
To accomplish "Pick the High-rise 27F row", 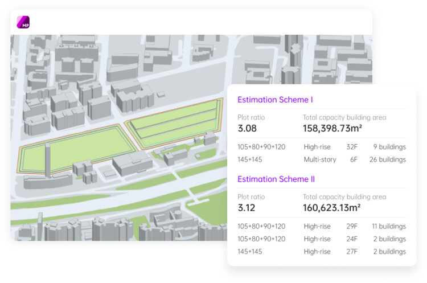I will (x=321, y=252).
